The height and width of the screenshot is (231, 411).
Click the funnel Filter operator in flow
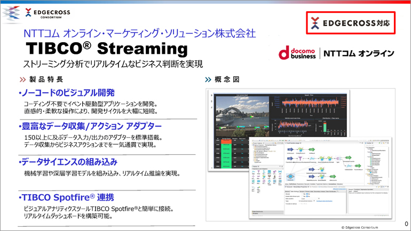(301, 158)
